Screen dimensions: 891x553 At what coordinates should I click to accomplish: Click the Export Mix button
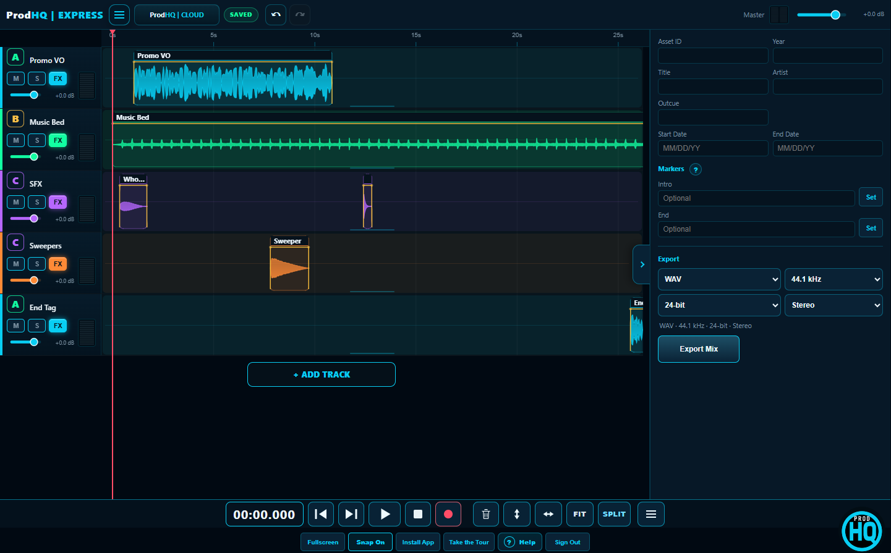699,349
